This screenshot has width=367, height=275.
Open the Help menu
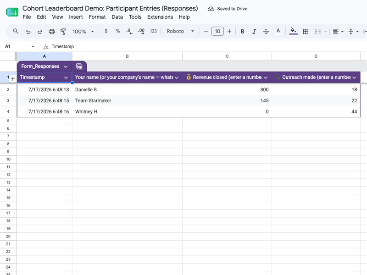tap(184, 17)
